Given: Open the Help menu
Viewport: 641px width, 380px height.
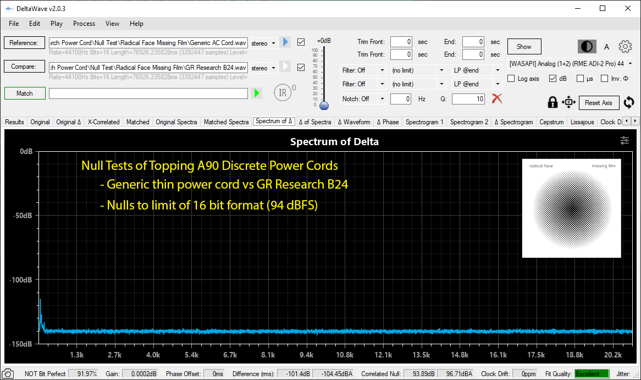Looking at the screenshot, I should (136, 24).
